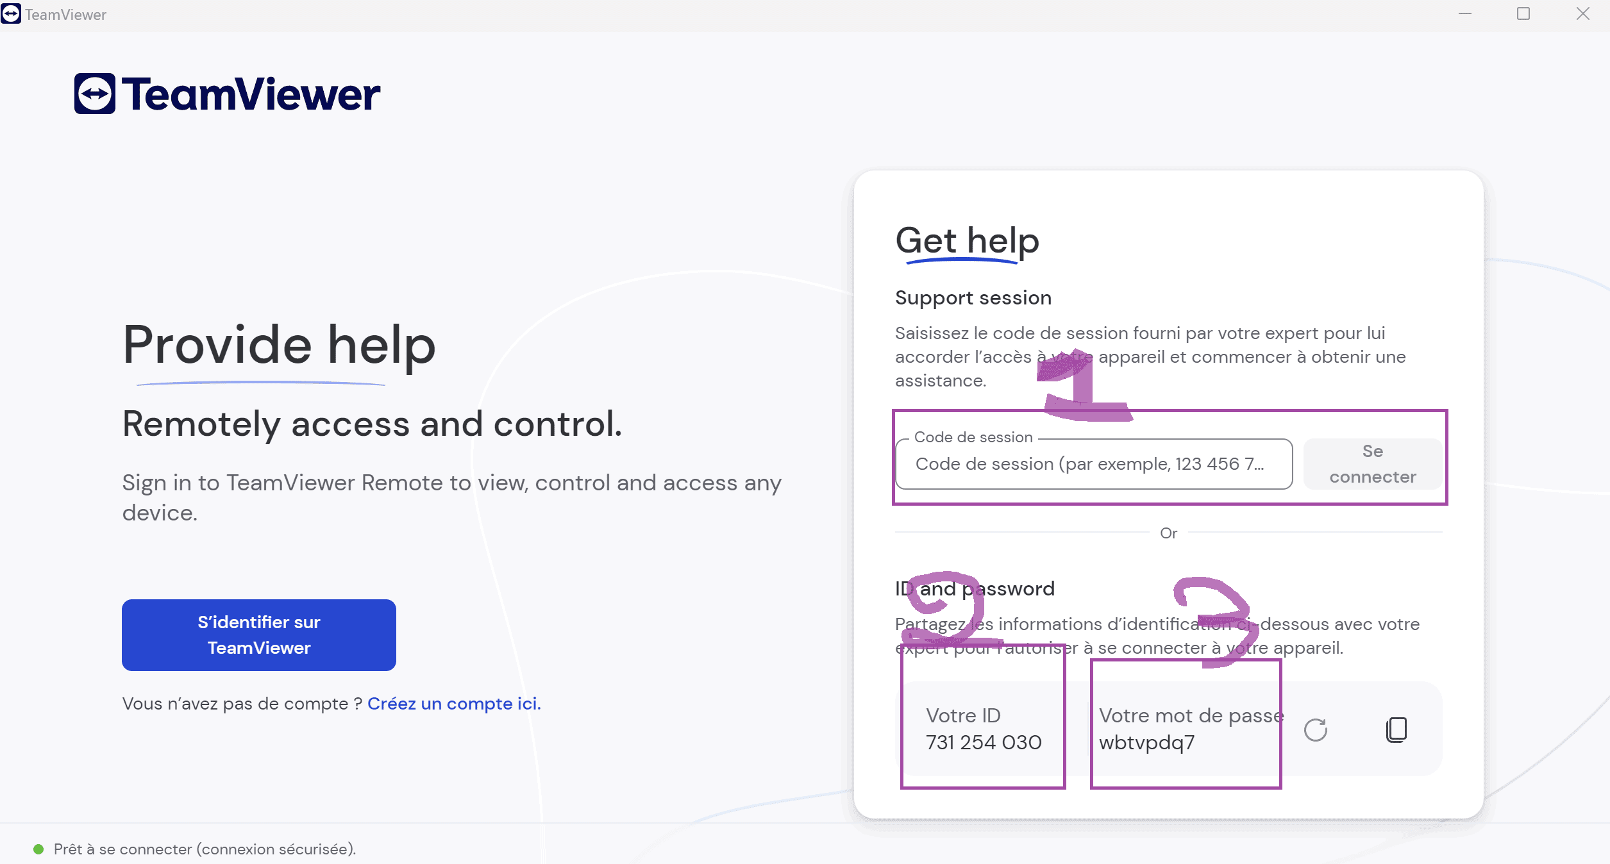Click the 'S'identifier sur TeamViewer' button
The height and width of the screenshot is (864, 1610).
tap(260, 634)
